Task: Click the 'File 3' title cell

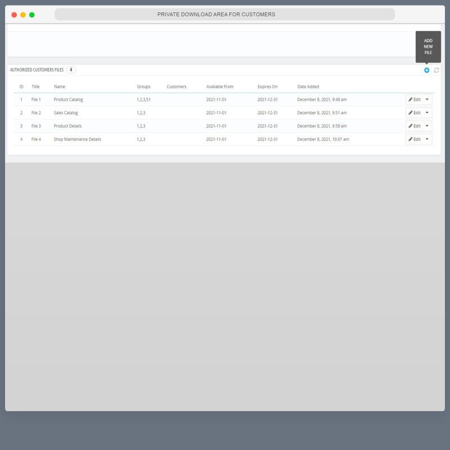Action: pos(36,126)
